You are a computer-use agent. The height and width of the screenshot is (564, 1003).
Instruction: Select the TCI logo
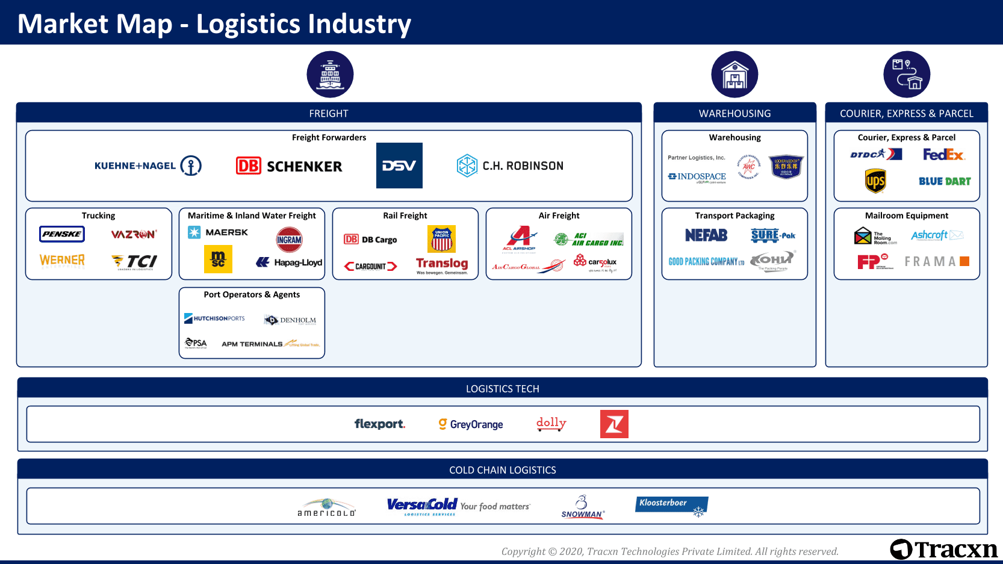point(134,262)
